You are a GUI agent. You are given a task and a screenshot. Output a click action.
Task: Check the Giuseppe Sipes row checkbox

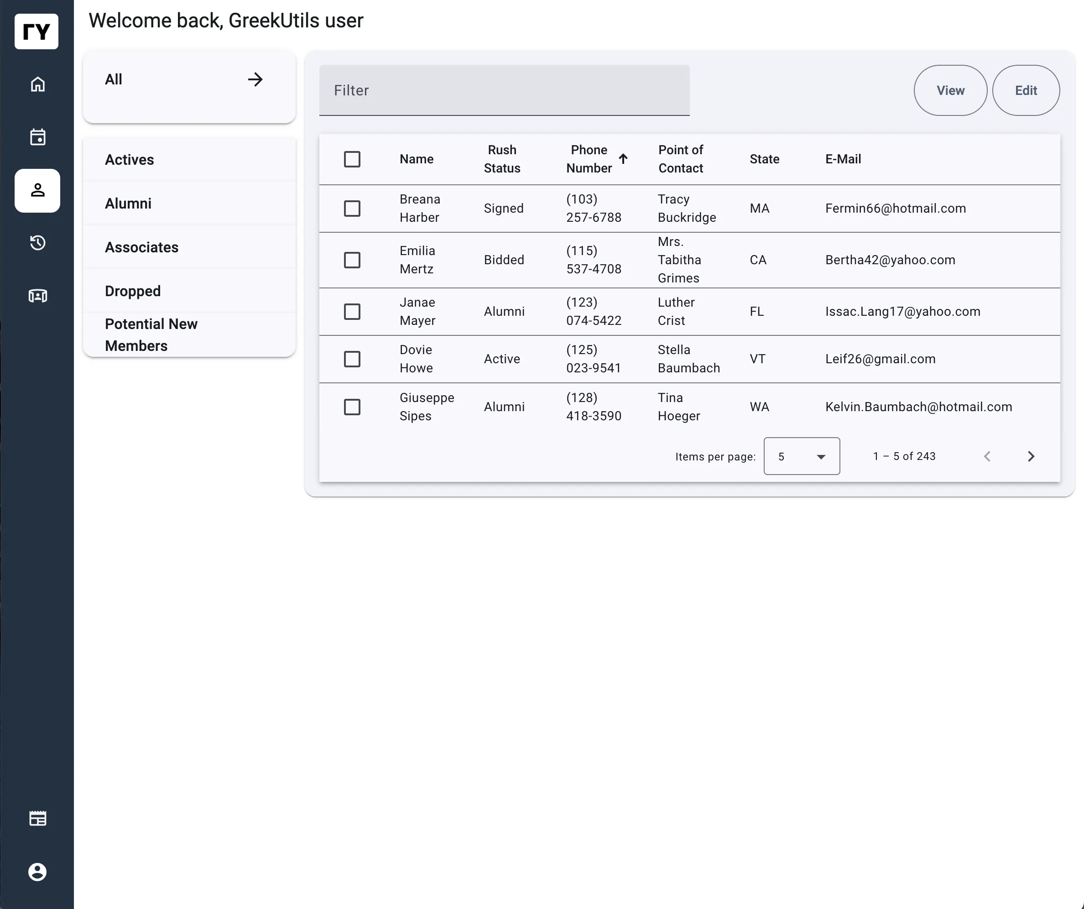tap(352, 407)
